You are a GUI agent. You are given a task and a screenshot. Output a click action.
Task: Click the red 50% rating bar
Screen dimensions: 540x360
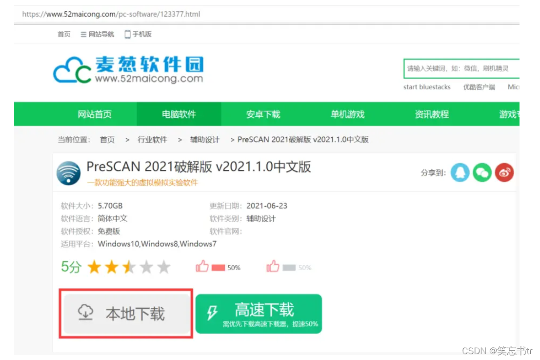(x=219, y=267)
